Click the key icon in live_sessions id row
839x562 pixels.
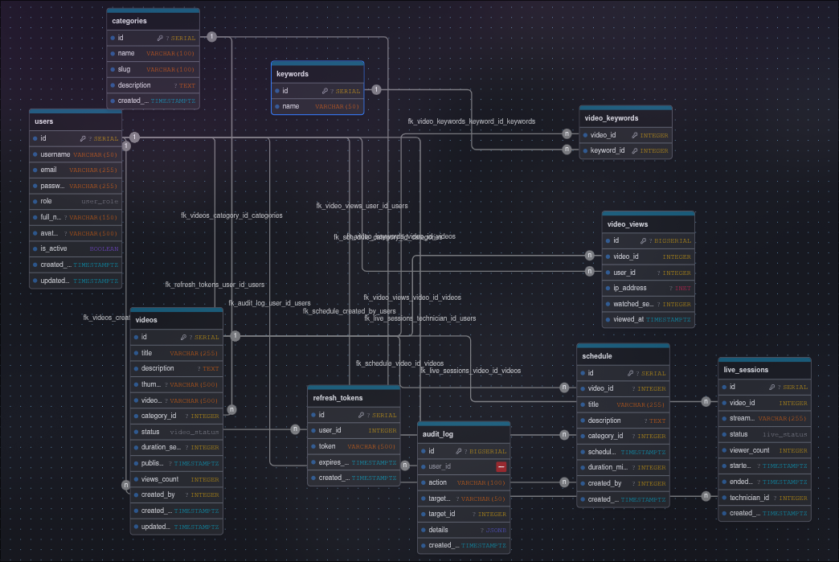pos(772,387)
